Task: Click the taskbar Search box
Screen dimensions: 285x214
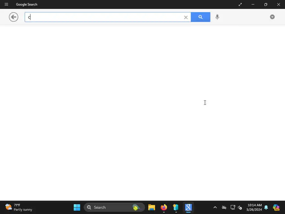Action: pyautogui.click(x=114, y=207)
